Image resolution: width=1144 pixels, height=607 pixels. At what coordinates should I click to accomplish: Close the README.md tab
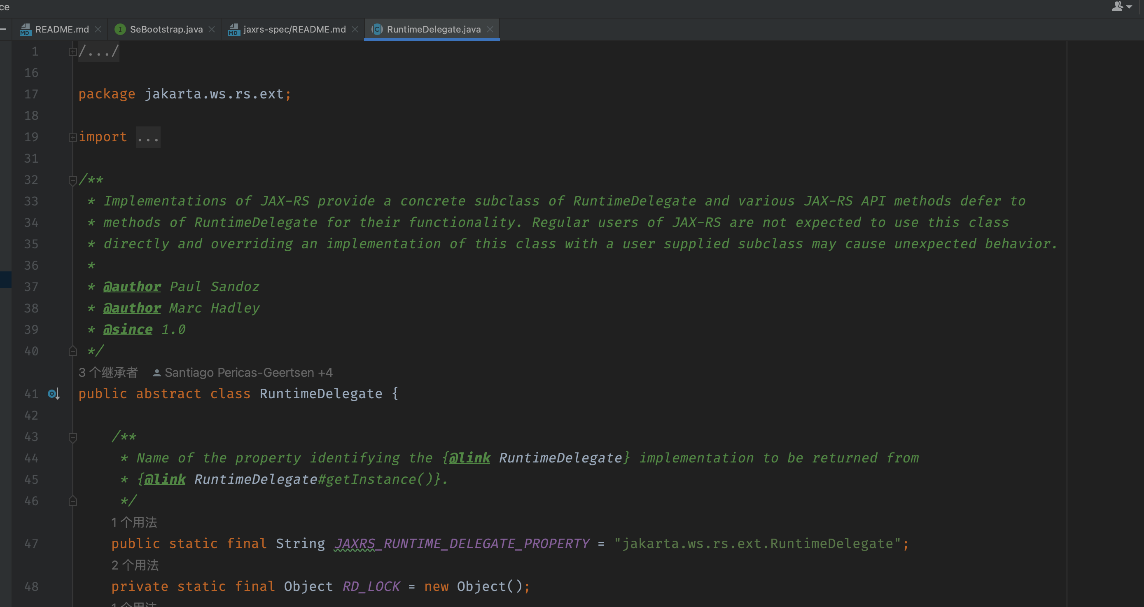98,29
